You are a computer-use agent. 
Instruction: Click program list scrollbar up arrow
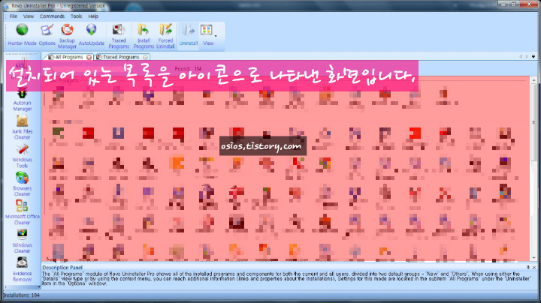533,80
